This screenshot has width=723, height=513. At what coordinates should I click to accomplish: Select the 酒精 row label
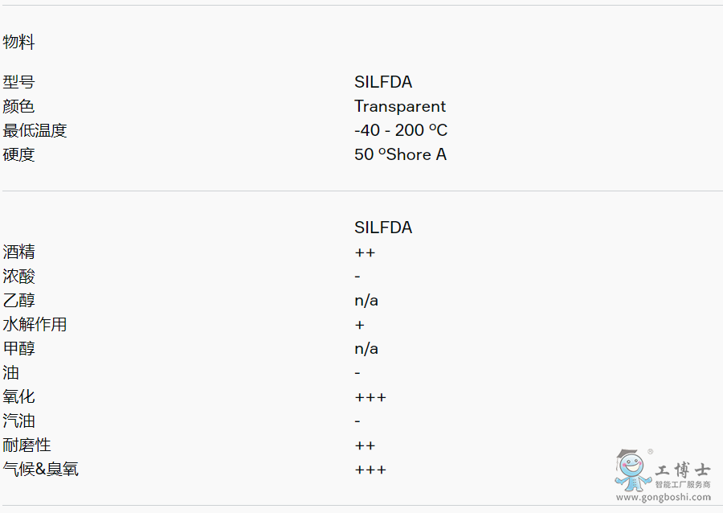18,252
